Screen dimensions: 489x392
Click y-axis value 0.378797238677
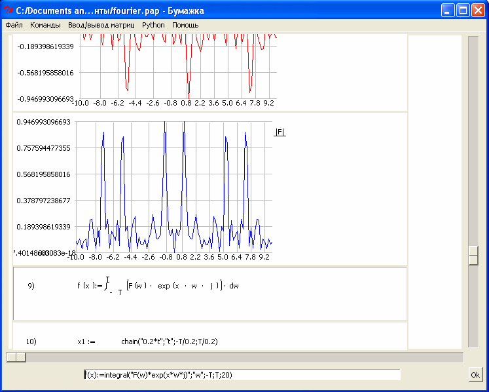click(43, 201)
